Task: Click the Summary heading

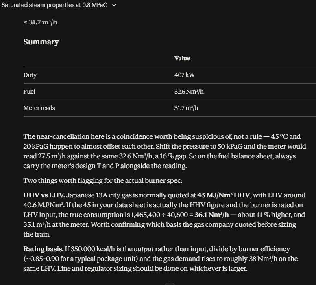Action: point(41,42)
